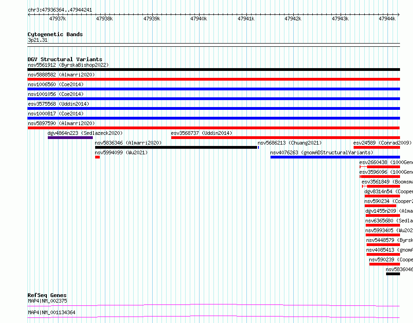
Task: Select dgv4864n223 (Sedlazeck2020) label
Action: tap(85, 133)
